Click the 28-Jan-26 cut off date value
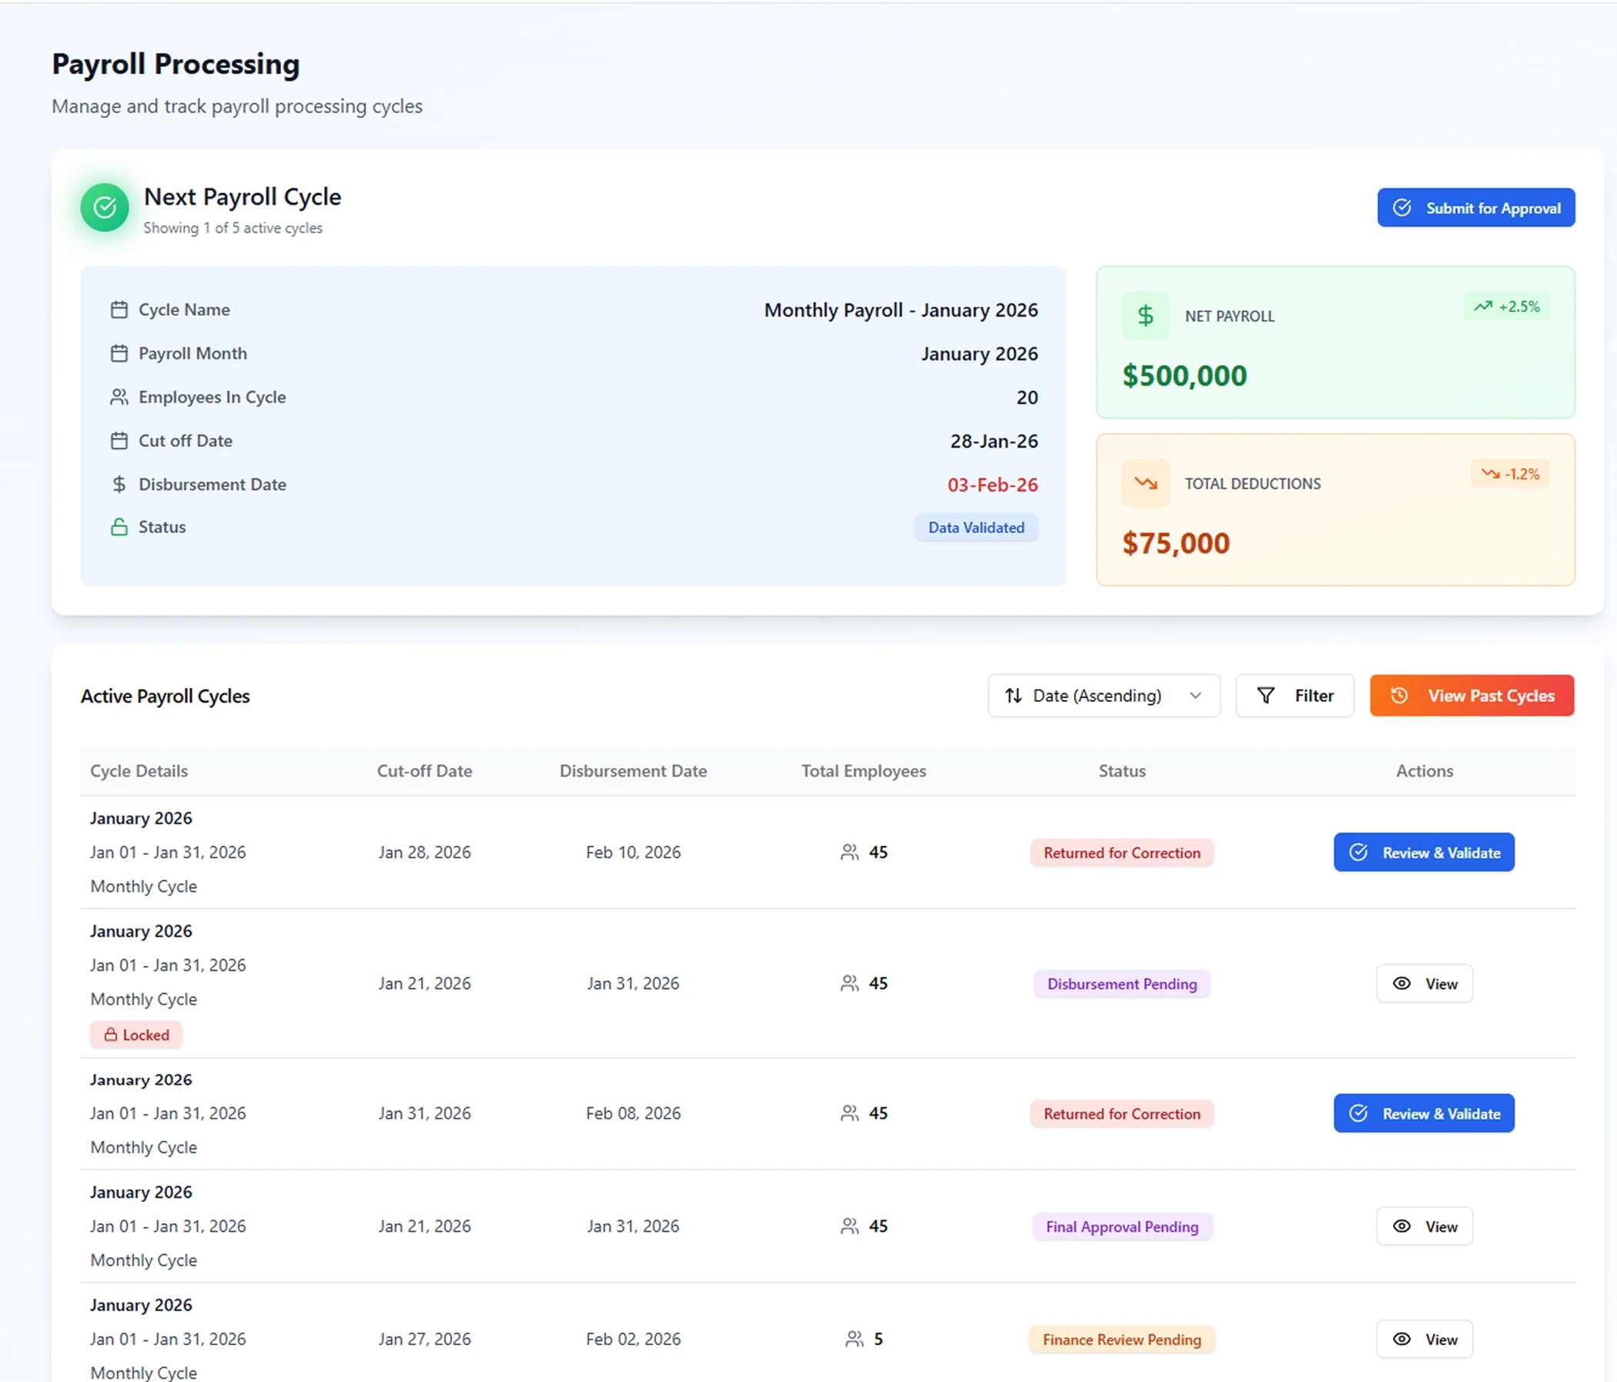1617x1382 pixels. coord(994,441)
